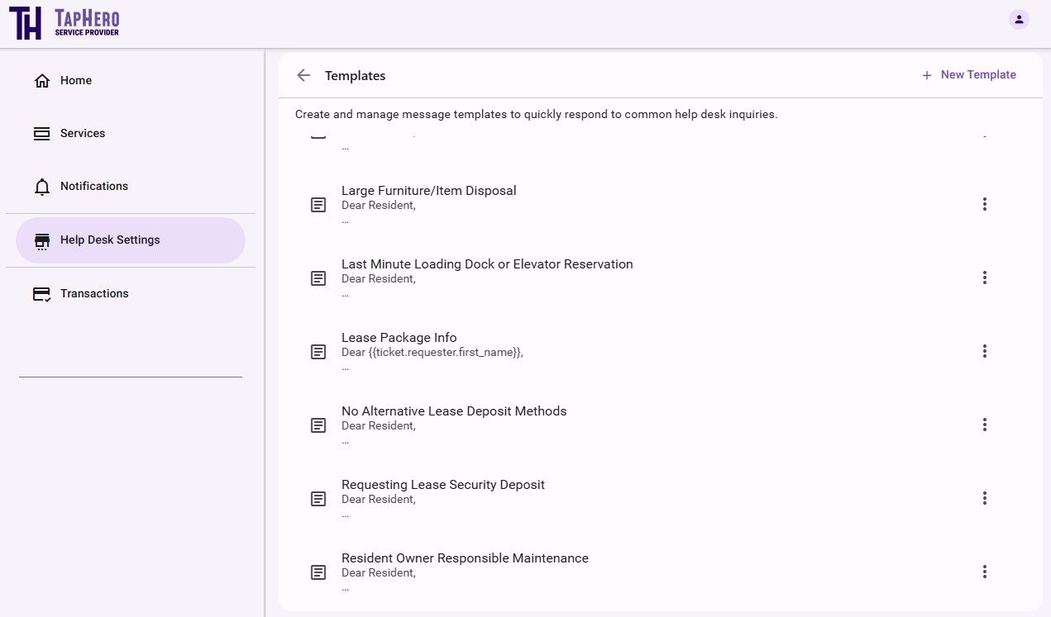Click the back arrow beside Templates

(x=303, y=75)
